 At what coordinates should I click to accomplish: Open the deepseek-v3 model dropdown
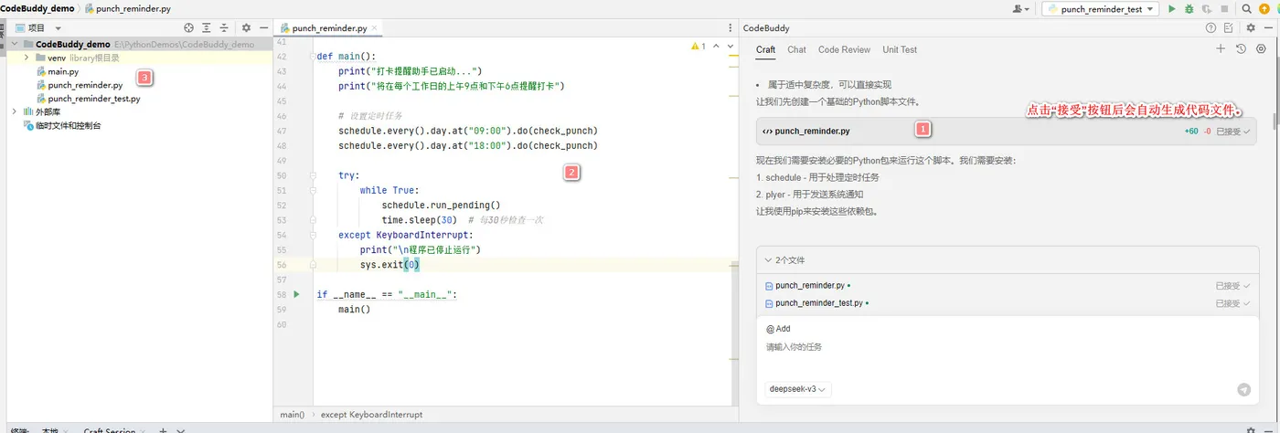pyautogui.click(x=798, y=389)
